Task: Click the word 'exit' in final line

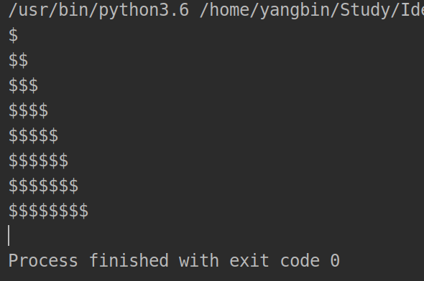Action: 249,261
